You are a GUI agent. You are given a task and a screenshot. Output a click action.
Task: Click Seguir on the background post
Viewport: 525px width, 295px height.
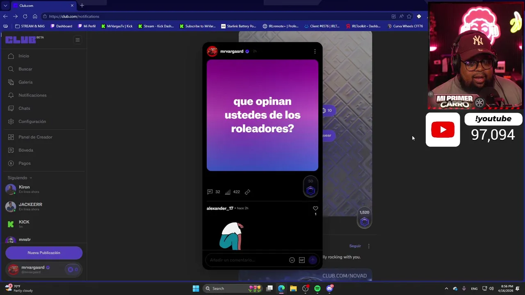click(x=355, y=246)
